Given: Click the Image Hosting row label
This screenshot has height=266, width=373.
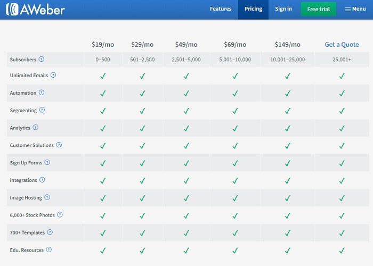Looking at the screenshot, I should 26,197.
